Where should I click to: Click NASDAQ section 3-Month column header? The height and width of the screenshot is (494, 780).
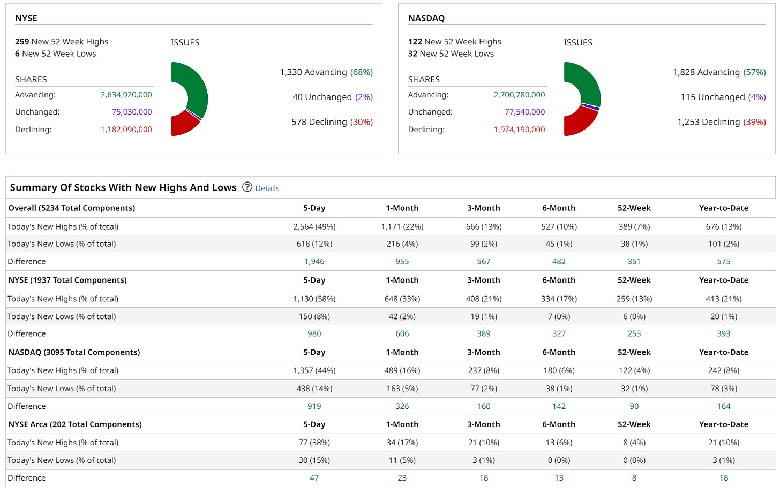click(x=484, y=352)
